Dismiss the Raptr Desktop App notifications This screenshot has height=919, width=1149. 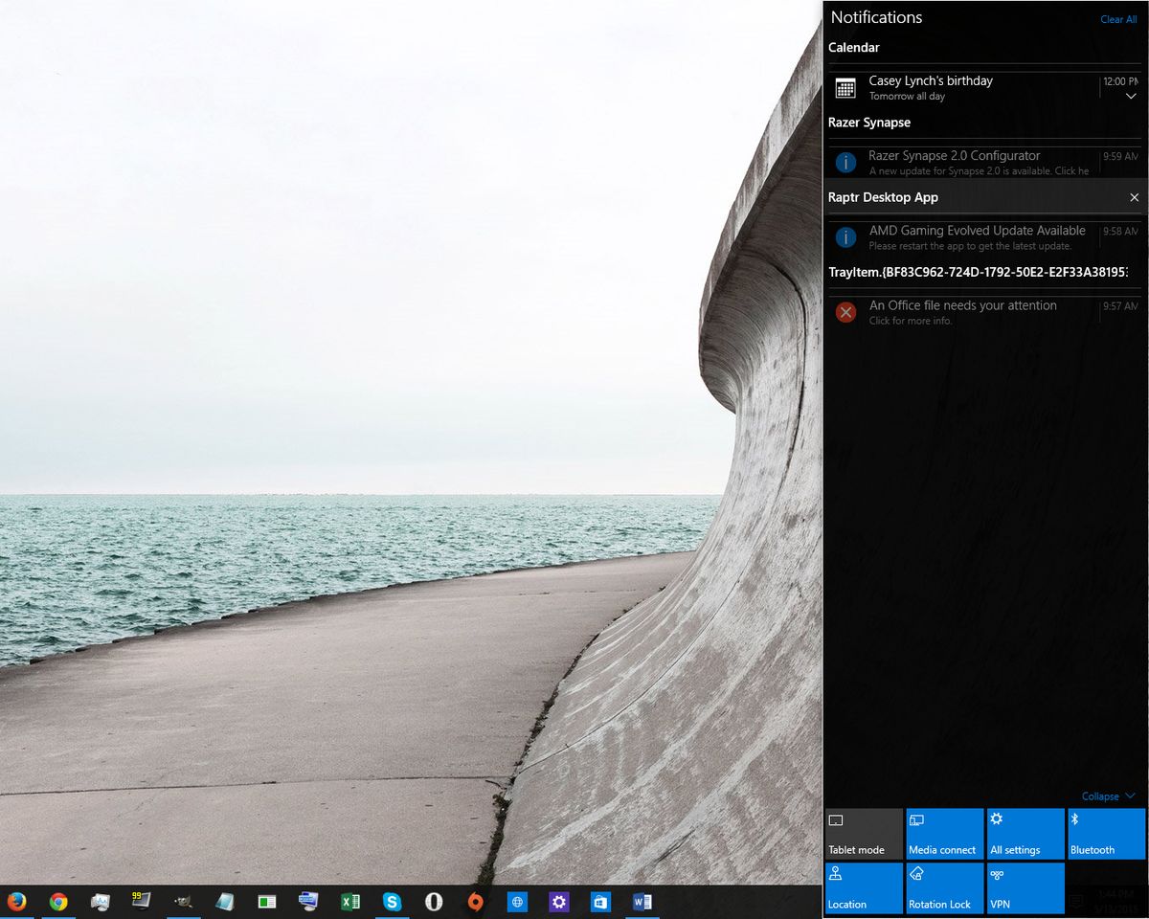point(1134,197)
